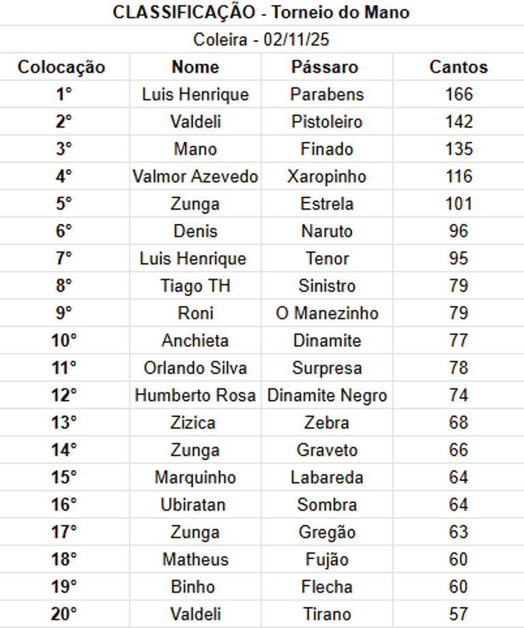The height and width of the screenshot is (628, 524).
Task: Select the title cell CLASSIFICAÇÃO - Torneio do Mano
Action: (x=262, y=12)
